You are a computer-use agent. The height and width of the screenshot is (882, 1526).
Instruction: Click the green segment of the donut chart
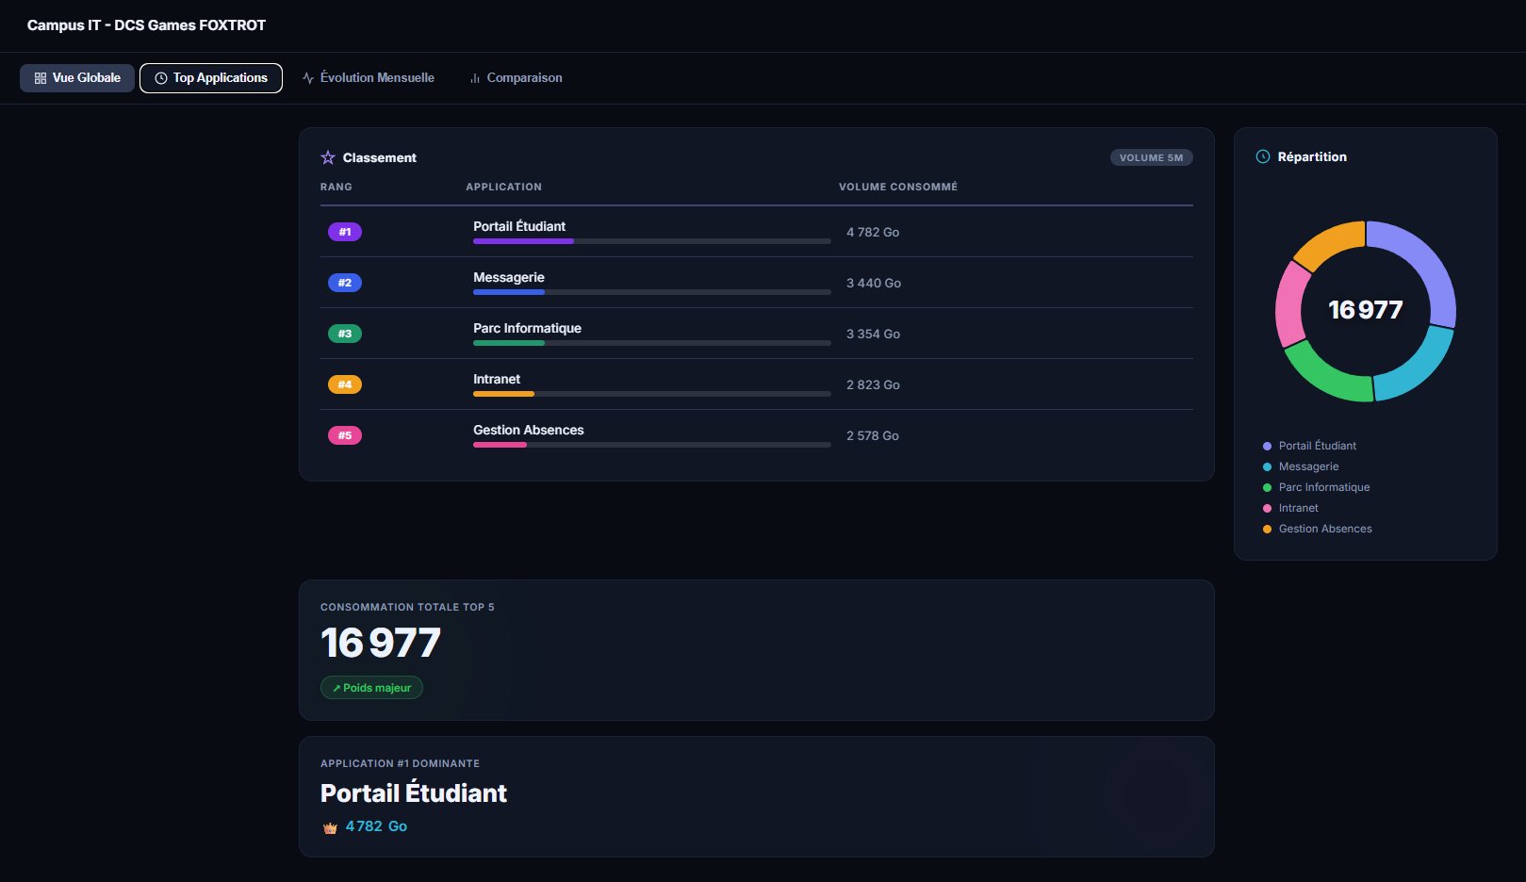[1324, 375]
